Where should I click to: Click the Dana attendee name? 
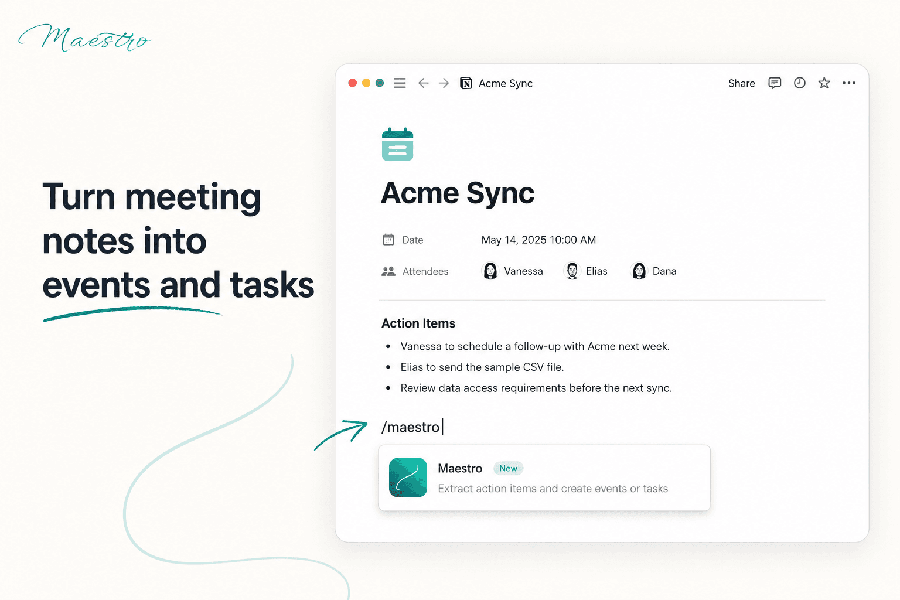[x=664, y=271]
